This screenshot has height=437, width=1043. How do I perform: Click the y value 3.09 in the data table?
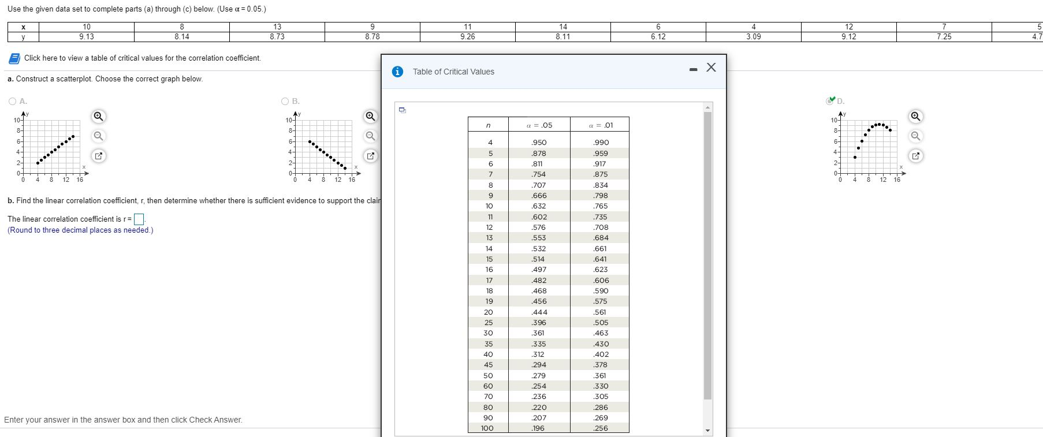click(x=754, y=36)
